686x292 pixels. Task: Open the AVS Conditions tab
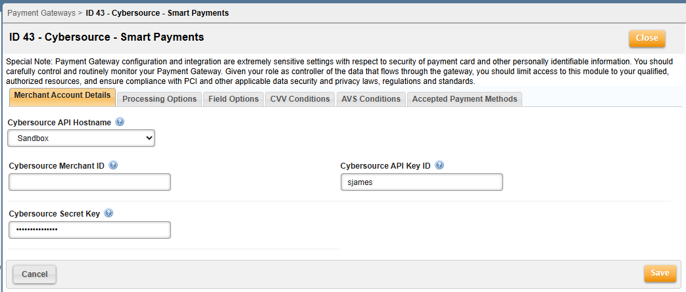point(371,99)
